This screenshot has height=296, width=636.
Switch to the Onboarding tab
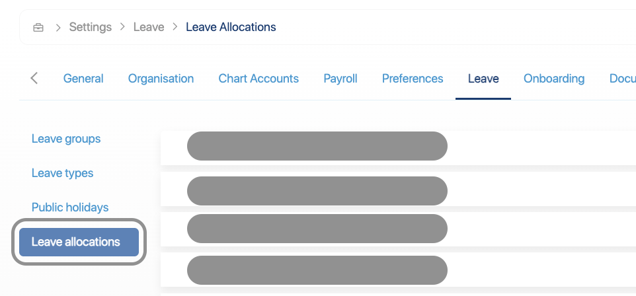click(x=554, y=79)
